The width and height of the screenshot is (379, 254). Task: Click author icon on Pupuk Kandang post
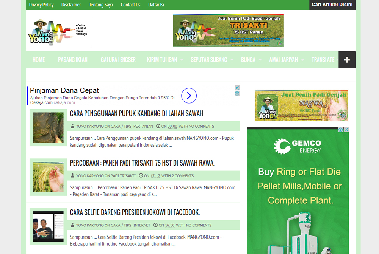click(x=72, y=126)
